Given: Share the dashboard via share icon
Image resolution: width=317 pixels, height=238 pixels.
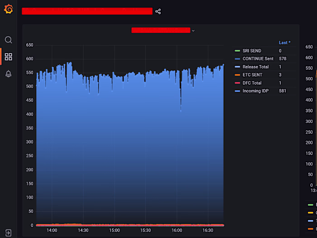Looking at the screenshot, I should pos(158,11).
